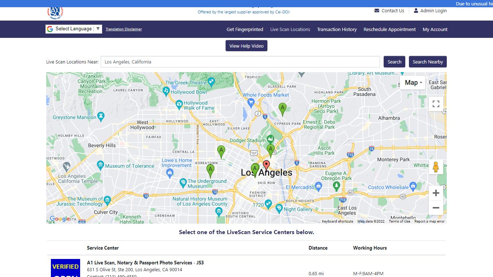Click the Los Angeles California Temple icon
This screenshot has height=277, width=493.
click(x=66, y=167)
